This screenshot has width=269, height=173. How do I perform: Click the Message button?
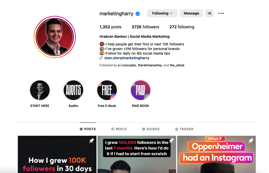[191, 13]
